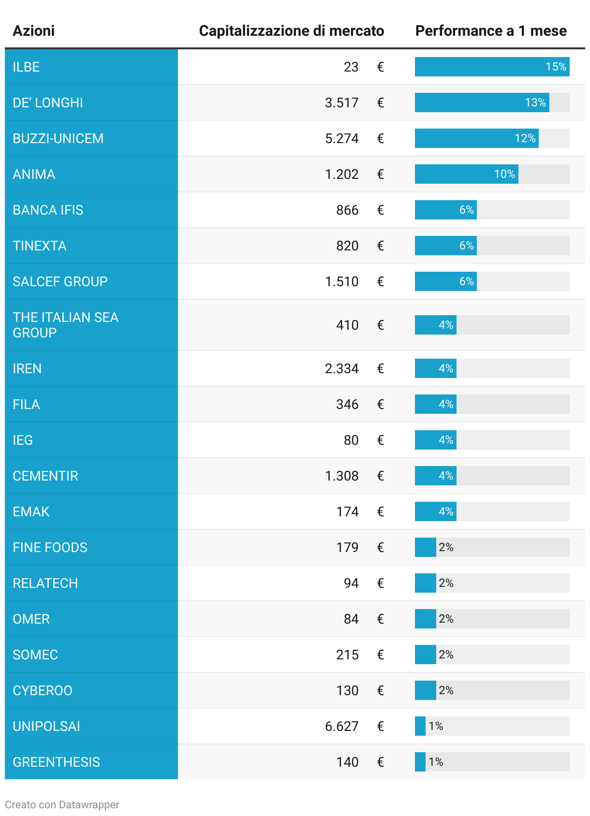Open the Creato con Datawrapper link

[x=62, y=804]
